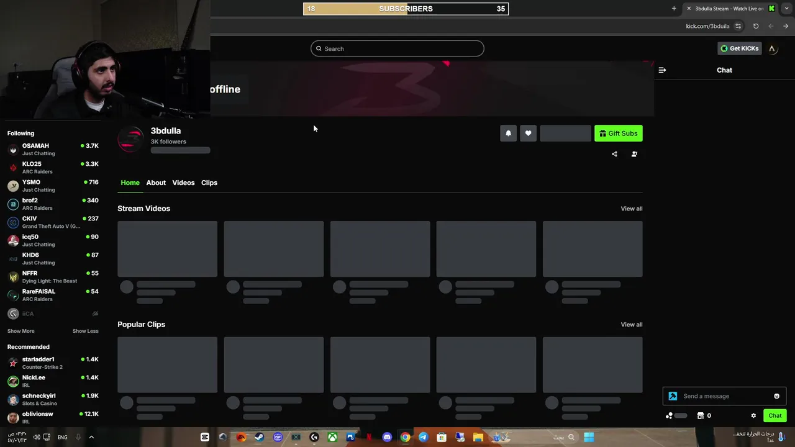Open YSMO channel in sidebar
795x447 pixels.
53,186
